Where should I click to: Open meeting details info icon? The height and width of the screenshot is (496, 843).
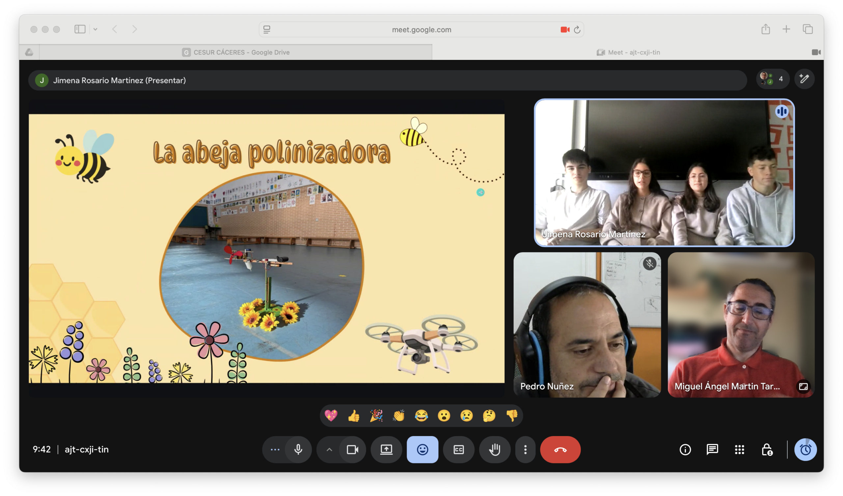pos(685,450)
